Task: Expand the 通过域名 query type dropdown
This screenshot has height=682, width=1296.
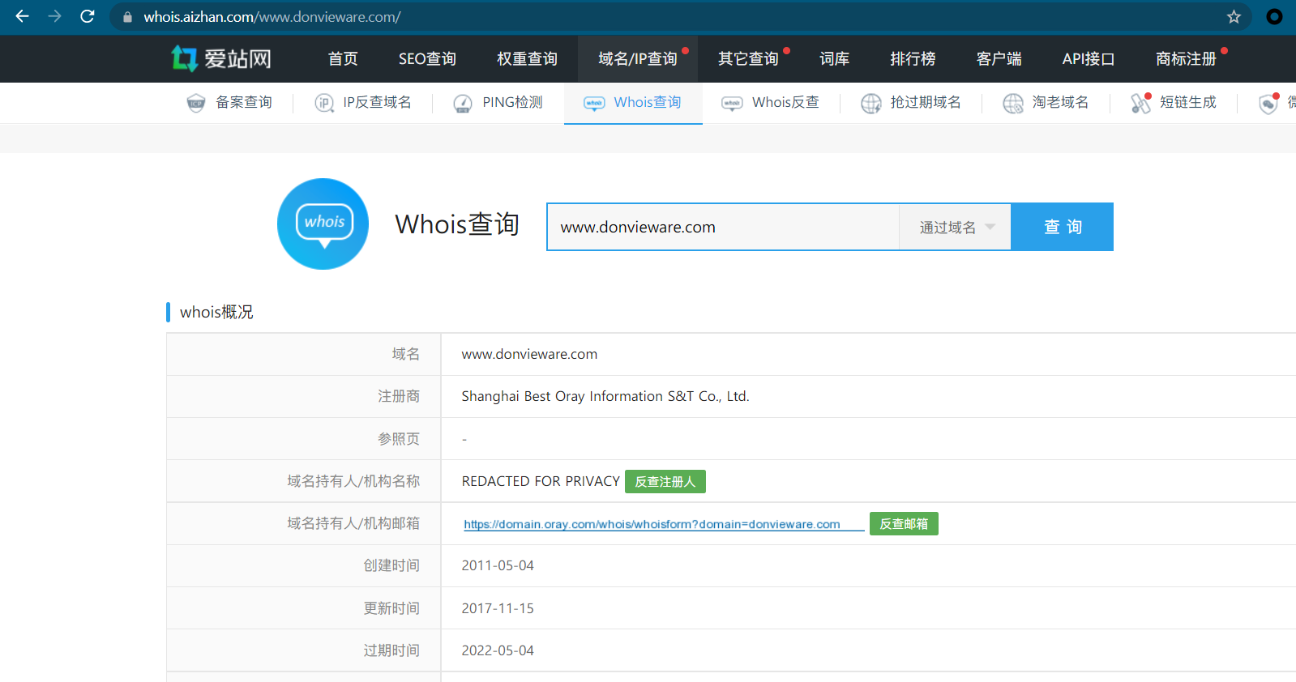Action: 956,227
